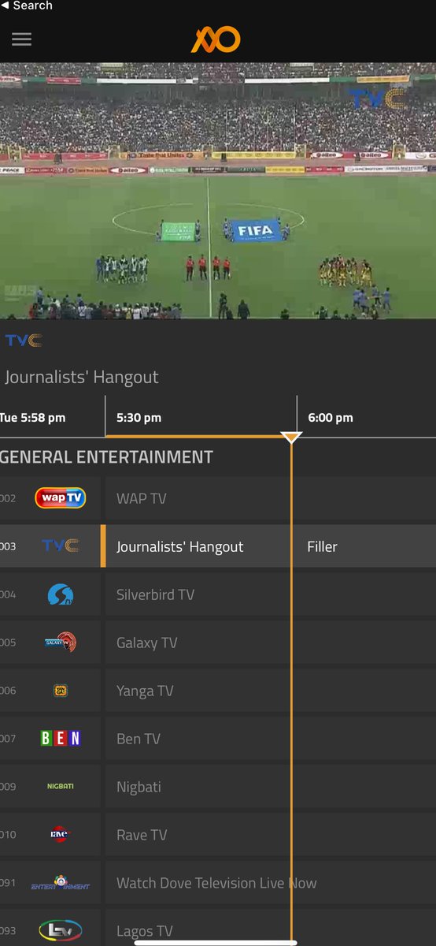The height and width of the screenshot is (946, 436).
Task: Select the Galaxy TV channel logo
Action: tap(61, 642)
